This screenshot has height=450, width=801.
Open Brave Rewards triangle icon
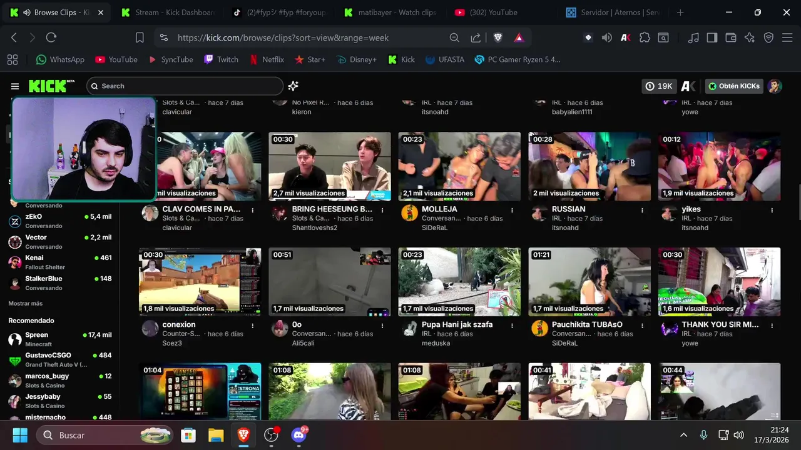click(519, 37)
